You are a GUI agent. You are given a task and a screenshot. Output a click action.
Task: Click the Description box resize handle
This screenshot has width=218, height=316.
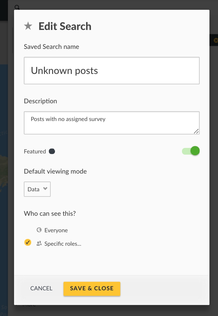(x=196, y=131)
